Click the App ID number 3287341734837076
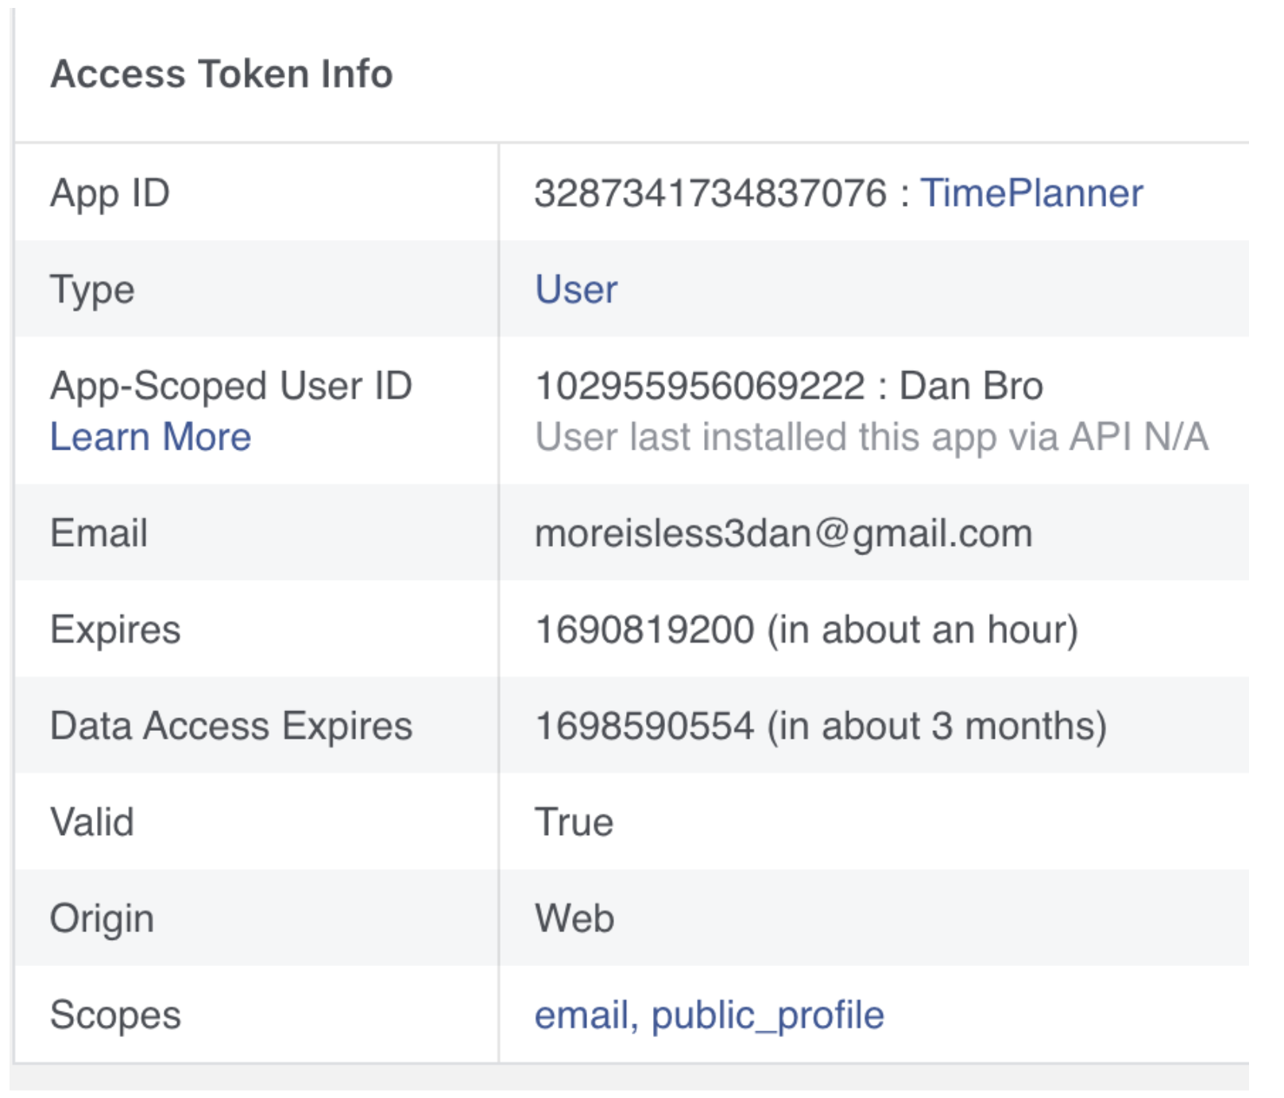 710,193
